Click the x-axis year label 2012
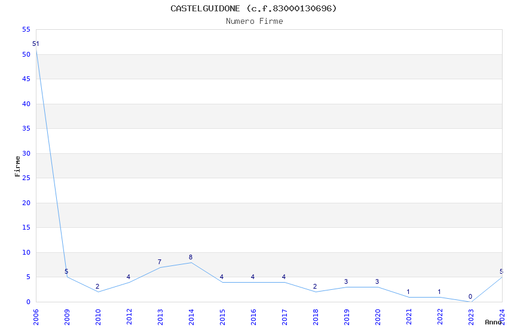 (x=129, y=317)
